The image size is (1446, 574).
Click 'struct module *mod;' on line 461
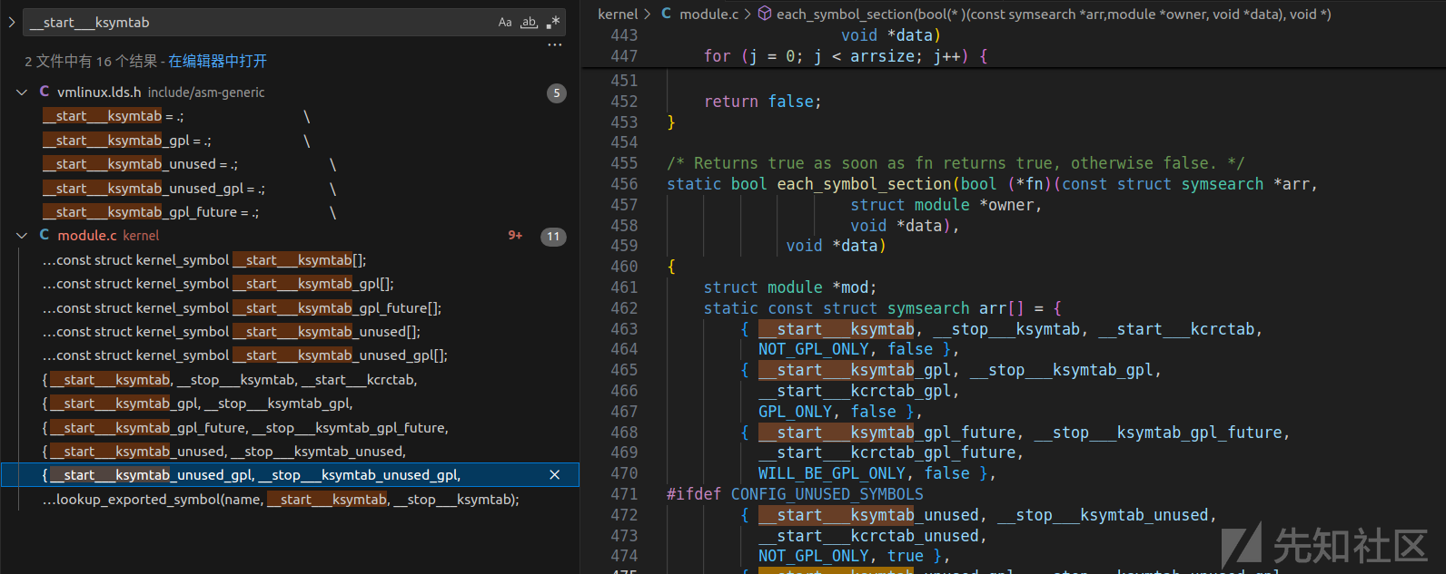[x=790, y=287]
